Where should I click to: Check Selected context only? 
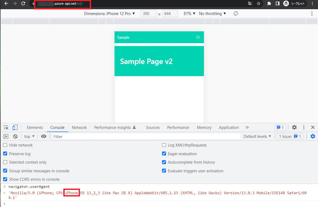5,162
